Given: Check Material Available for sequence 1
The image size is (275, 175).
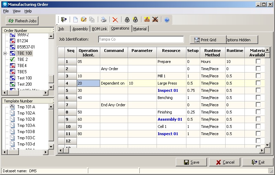Looking at the screenshot, I should click(258, 62).
